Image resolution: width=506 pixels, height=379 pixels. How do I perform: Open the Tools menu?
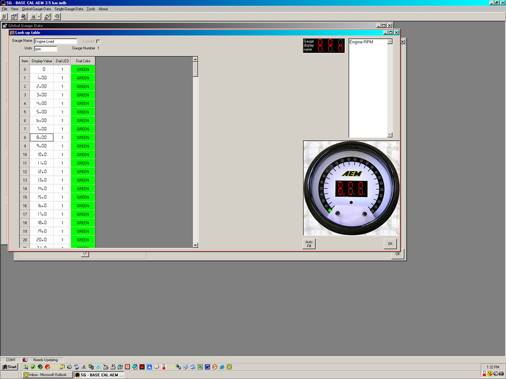(91, 9)
